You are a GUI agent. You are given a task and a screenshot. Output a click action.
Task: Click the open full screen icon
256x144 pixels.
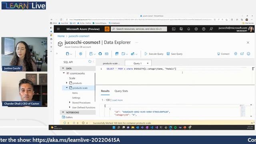[x=242, y=54]
